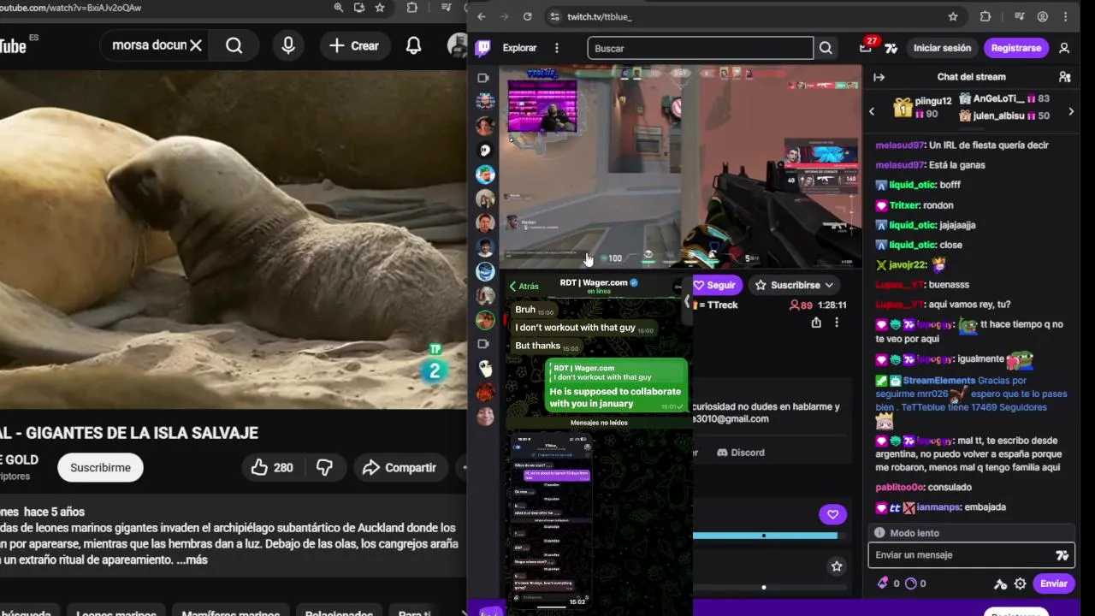1095x616 pixels.
Task: Clear the YouTube search box text
Action: (196, 45)
